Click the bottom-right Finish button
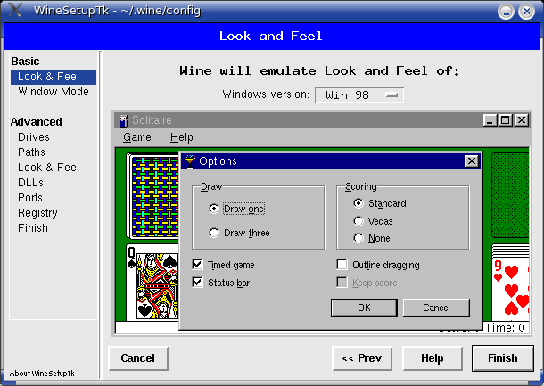The height and width of the screenshot is (386, 544). tap(503, 358)
